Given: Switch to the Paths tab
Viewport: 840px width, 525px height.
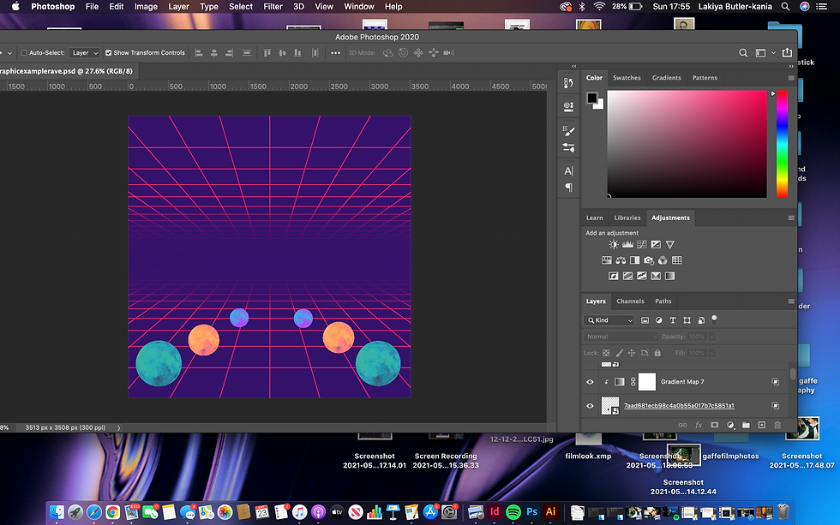Looking at the screenshot, I should point(663,301).
